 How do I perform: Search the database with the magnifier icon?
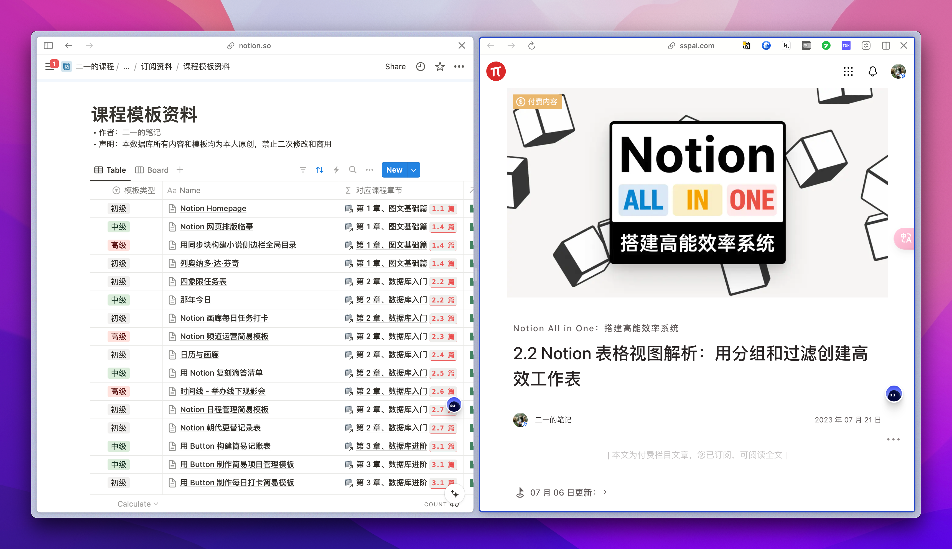[353, 170]
